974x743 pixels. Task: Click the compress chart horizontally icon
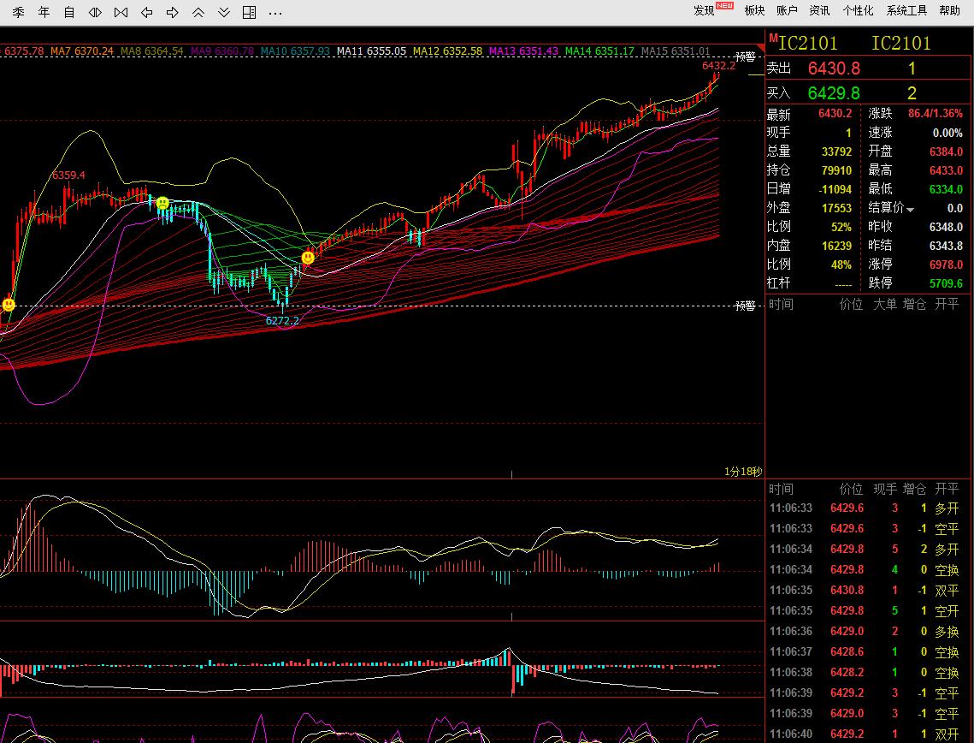[x=95, y=12]
